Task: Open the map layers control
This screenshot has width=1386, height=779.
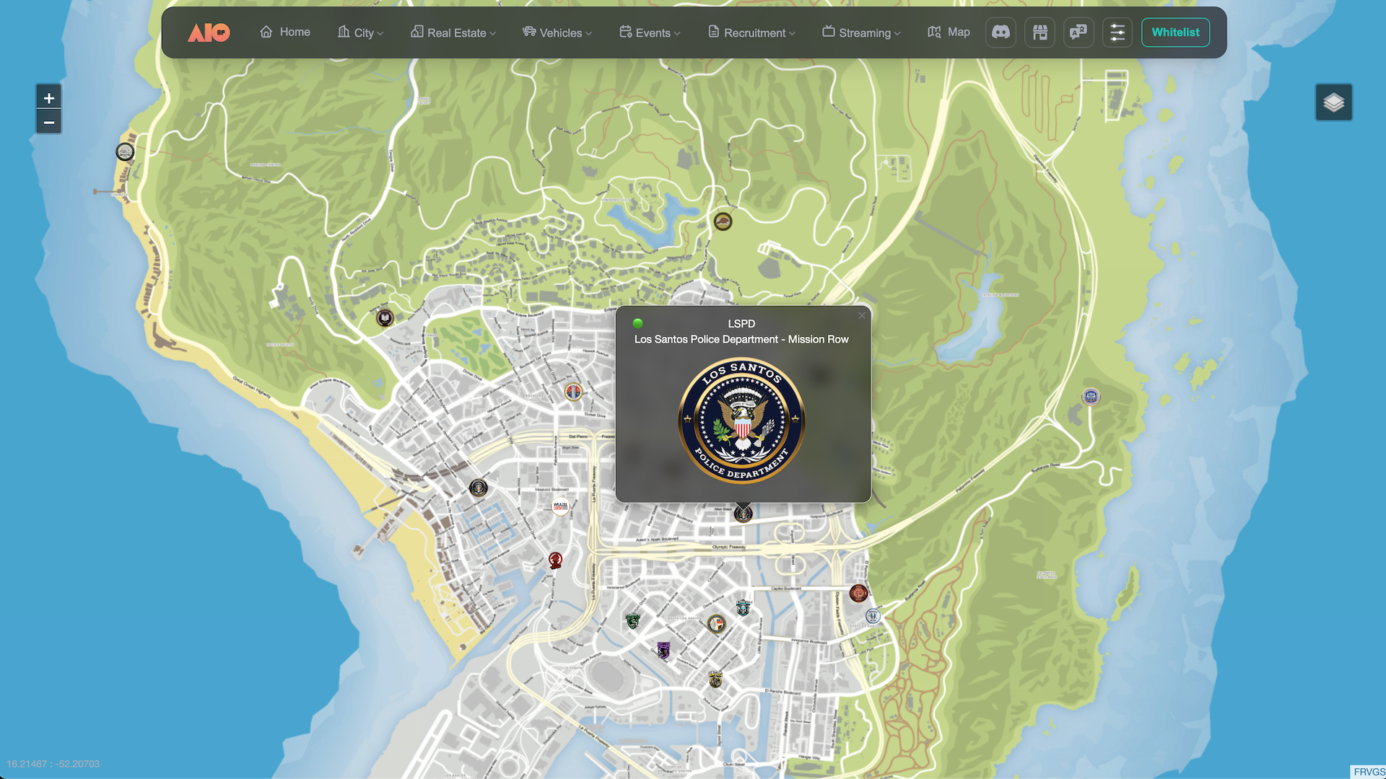Action: pyautogui.click(x=1333, y=102)
